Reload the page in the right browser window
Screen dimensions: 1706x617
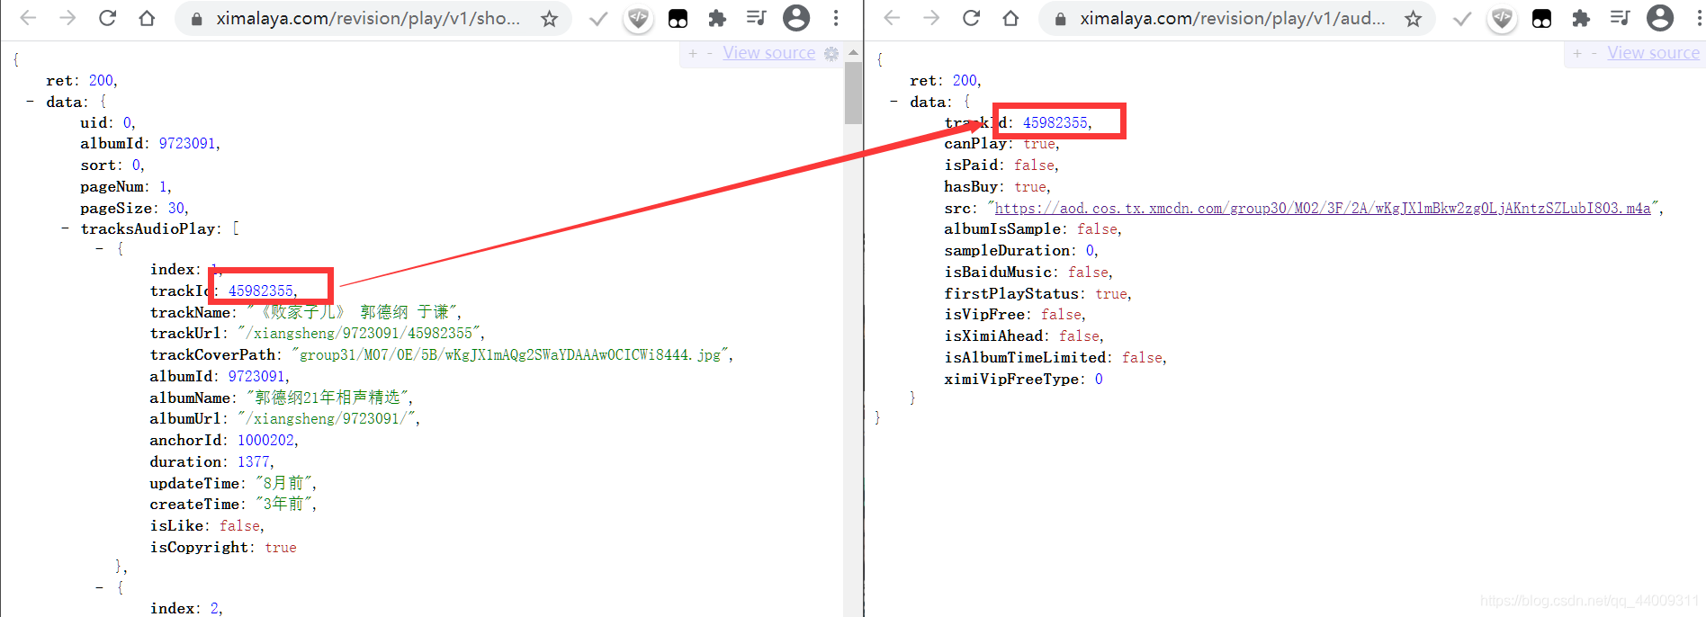[x=971, y=18]
